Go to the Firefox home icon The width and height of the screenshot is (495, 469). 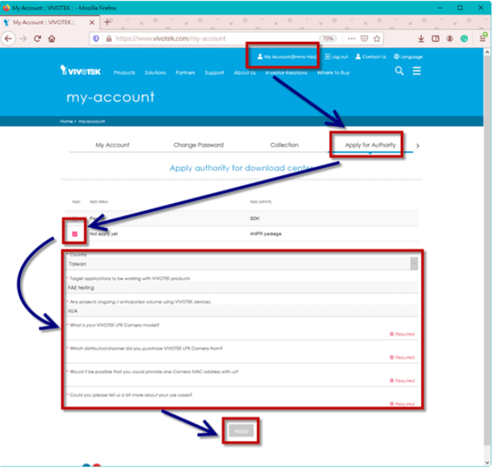[x=56, y=38]
